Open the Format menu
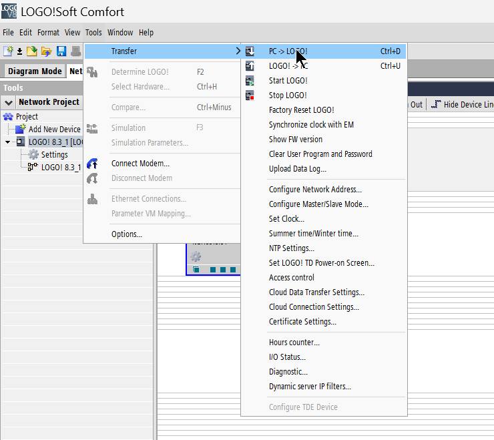 (x=48, y=33)
